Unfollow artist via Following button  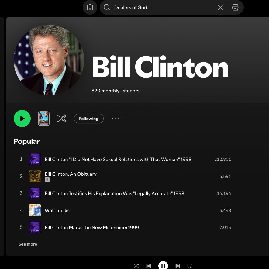89,119
